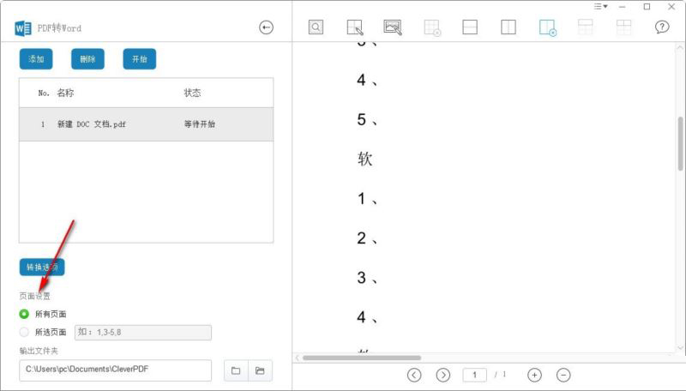Select the magnifier search area tool
Screen dimensions: 686x391
tap(316, 27)
